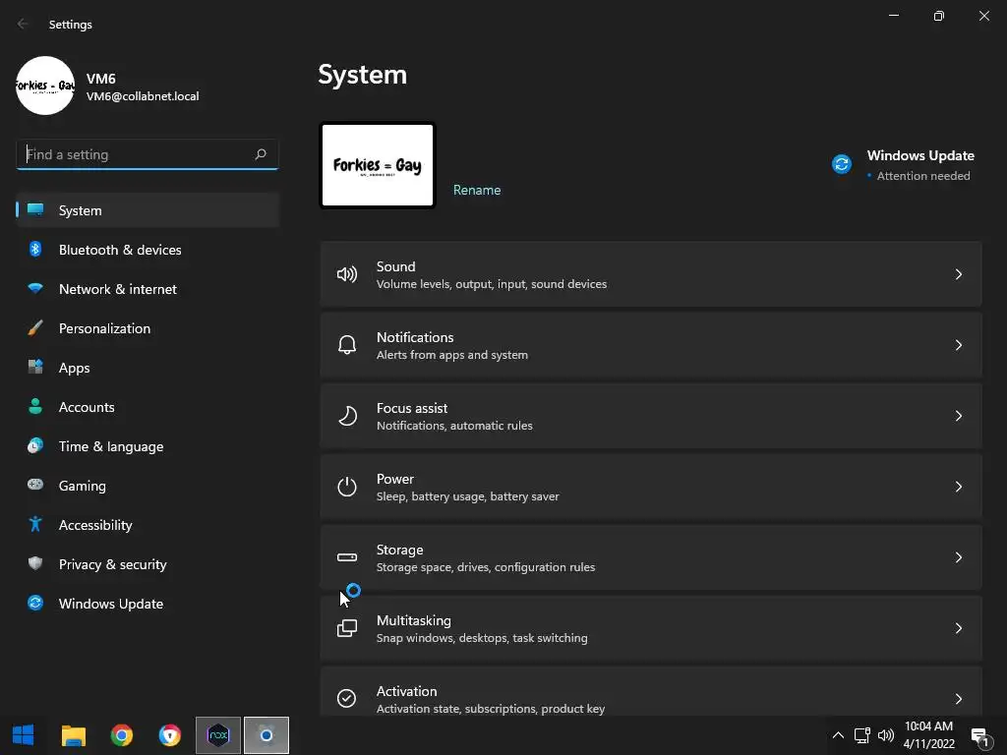Click the Apps icon in sidebar
Screen dimensions: 1007x755
[35, 368]
